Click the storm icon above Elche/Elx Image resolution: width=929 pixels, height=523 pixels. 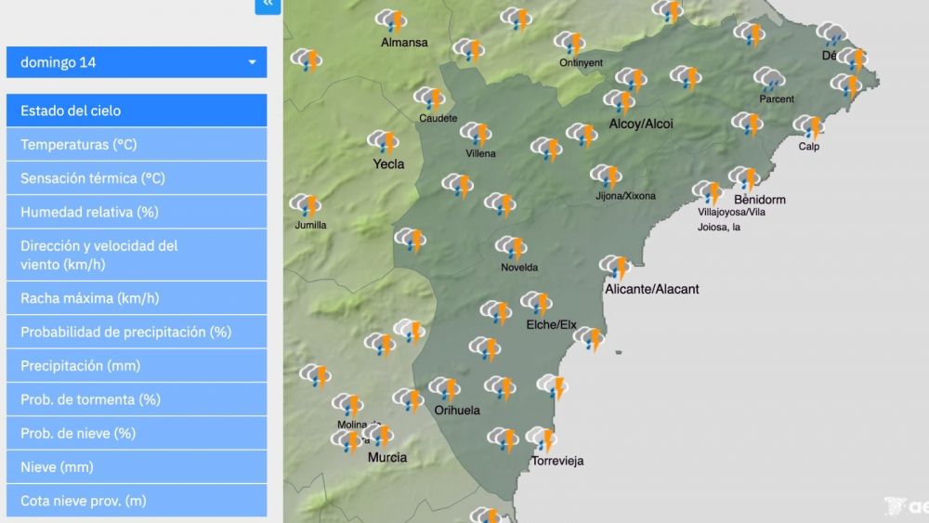[x=537, y=304]
